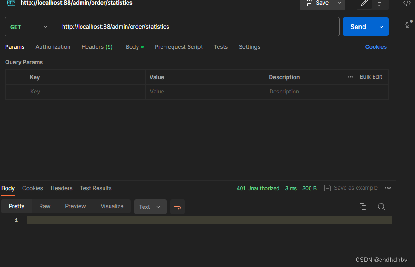Click the three-dot options in params table

(351, 77)
